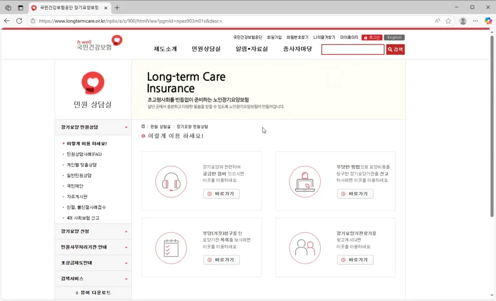The height and width of the screenshot is (301, 496).
Task: Click 뷰어 다운로드 download link
Action: (x=93, y=293)
